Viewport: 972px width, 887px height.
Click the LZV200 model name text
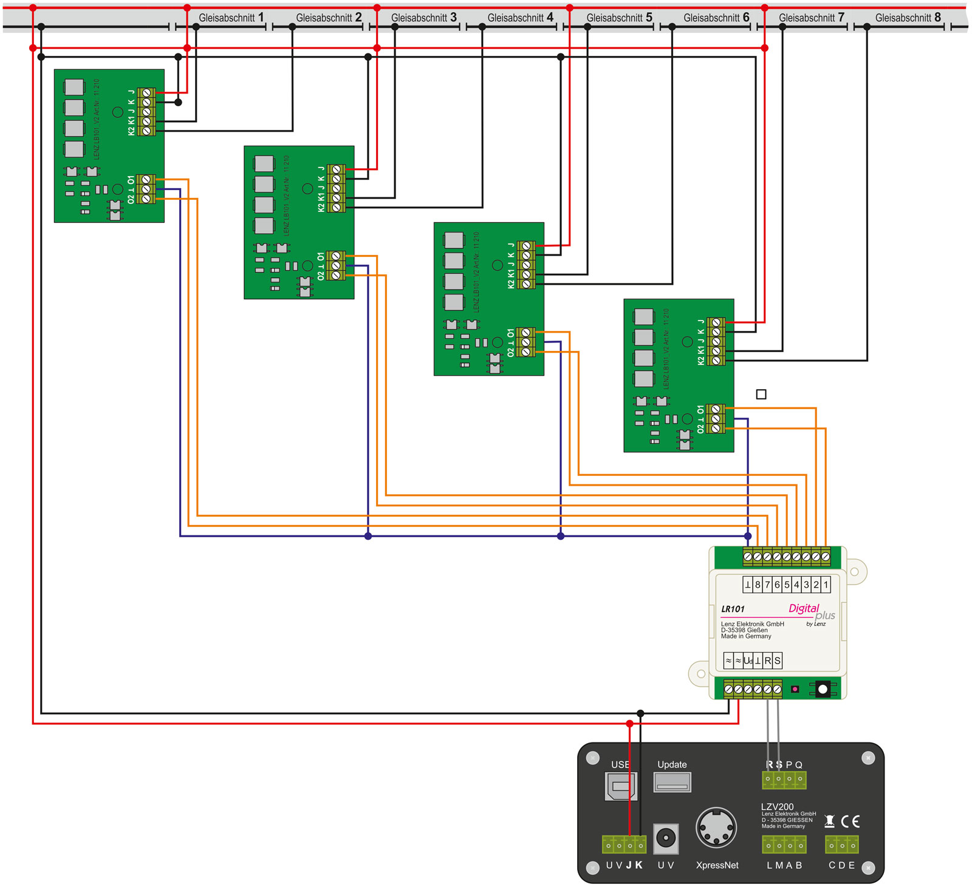point(777,807)
